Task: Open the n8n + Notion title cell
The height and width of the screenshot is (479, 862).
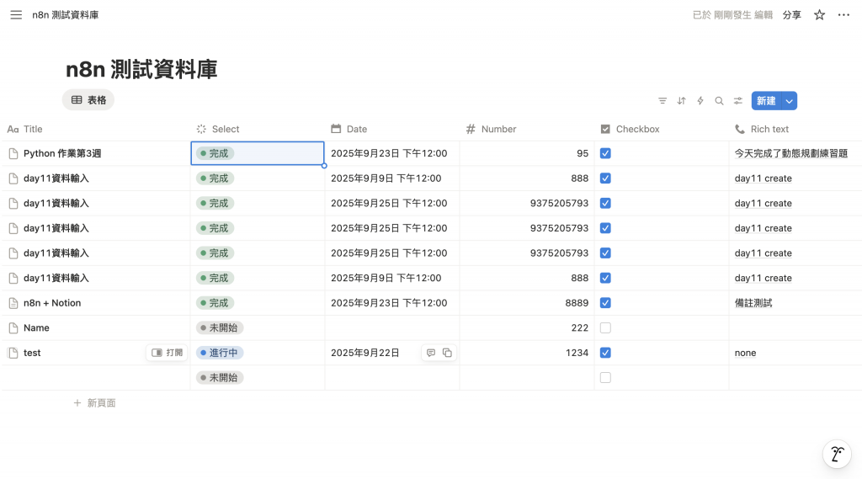Action: (96, 303)
